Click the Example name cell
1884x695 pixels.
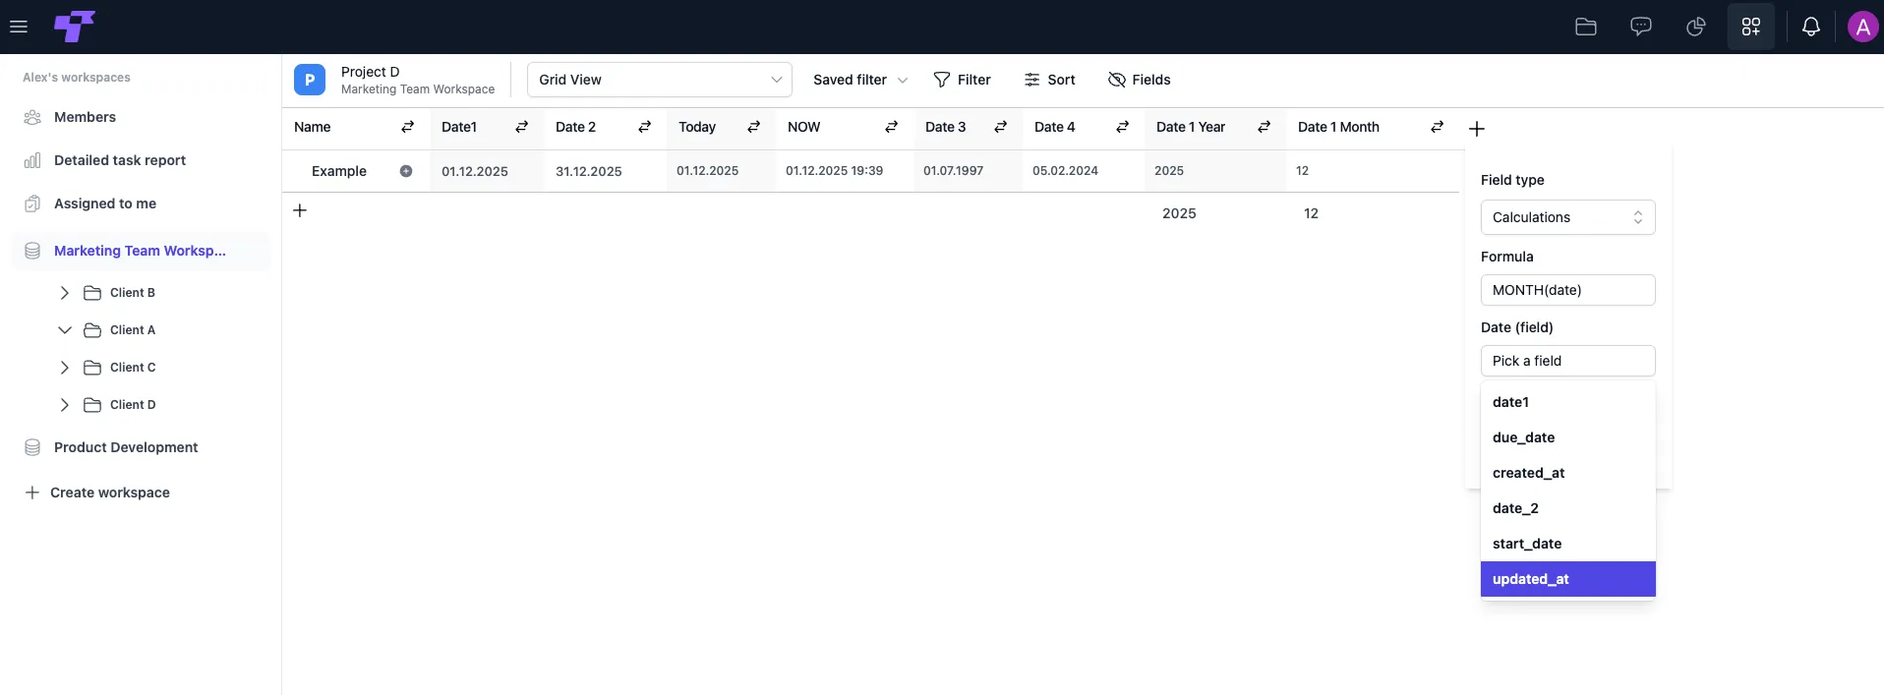pyautogui.click(x=339, y=171)
